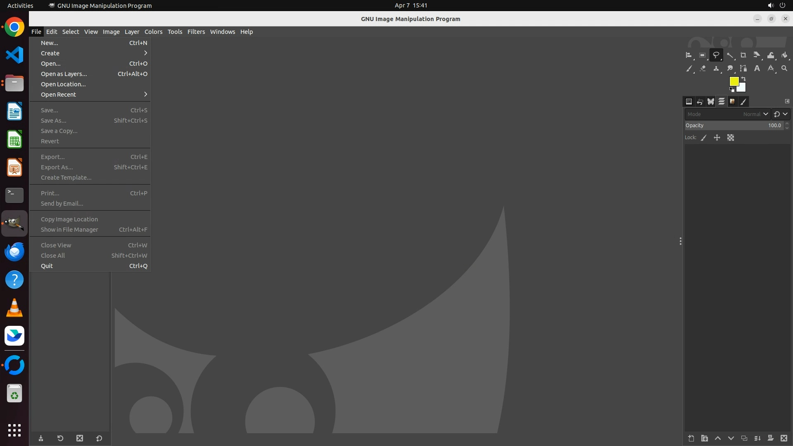
Task: Click the yellow foreground color swatch
Action: (734, 81)
